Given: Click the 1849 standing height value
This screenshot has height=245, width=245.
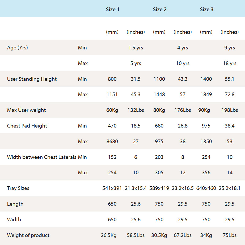Looking at the screenshot, I should point(206,94).
